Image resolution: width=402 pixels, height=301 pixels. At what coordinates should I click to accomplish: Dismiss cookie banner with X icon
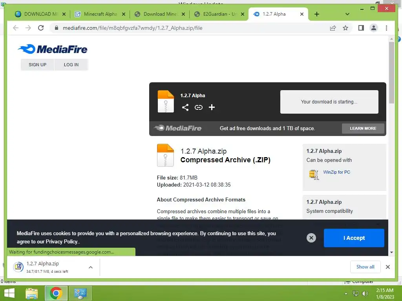311,238
